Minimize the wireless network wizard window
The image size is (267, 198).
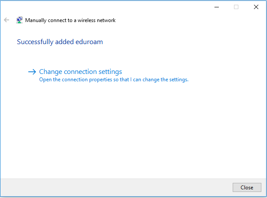coord(216,7)
